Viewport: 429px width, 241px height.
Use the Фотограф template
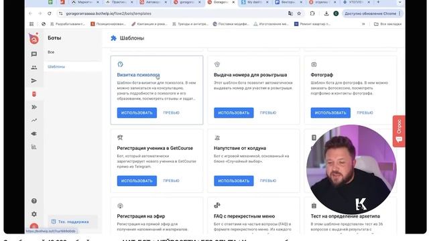[x=330, y=112]
